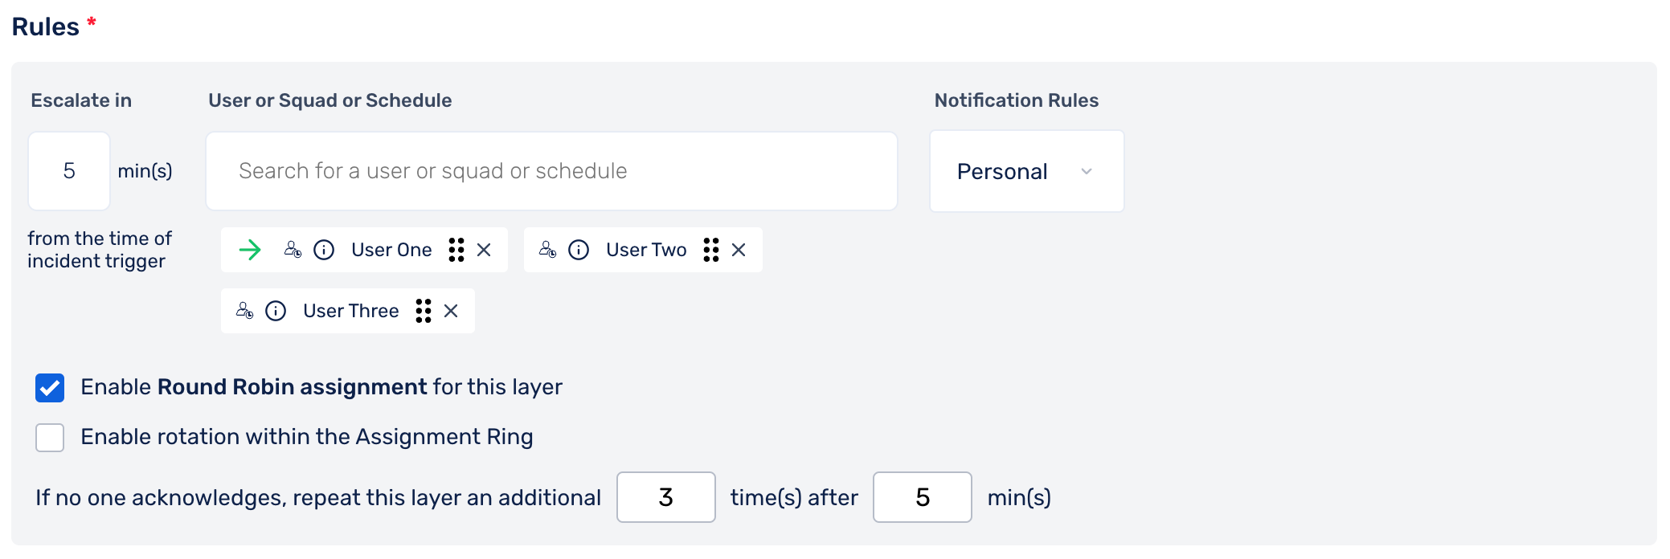Open the info icon for User One
The height and width of the screenshot is (559, 1670).
324,250
